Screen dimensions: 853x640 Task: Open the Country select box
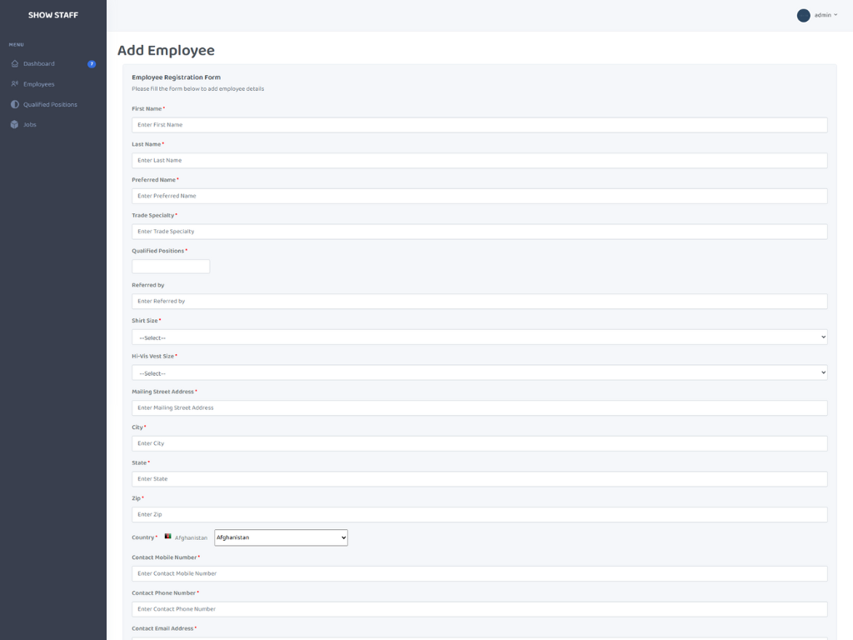pos(281,537)
